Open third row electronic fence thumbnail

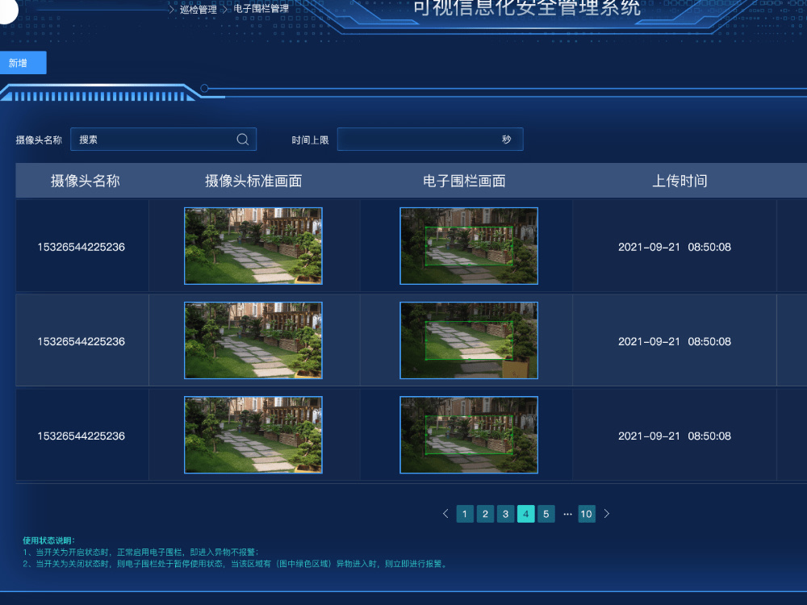(x=469, y=435)
